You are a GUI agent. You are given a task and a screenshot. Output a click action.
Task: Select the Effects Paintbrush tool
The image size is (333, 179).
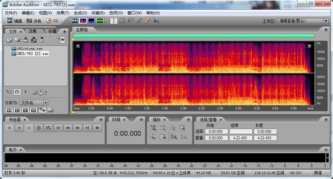tap(139, 21)
